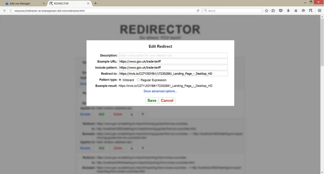Restore down the Firefox window

[x=311, y=2]
